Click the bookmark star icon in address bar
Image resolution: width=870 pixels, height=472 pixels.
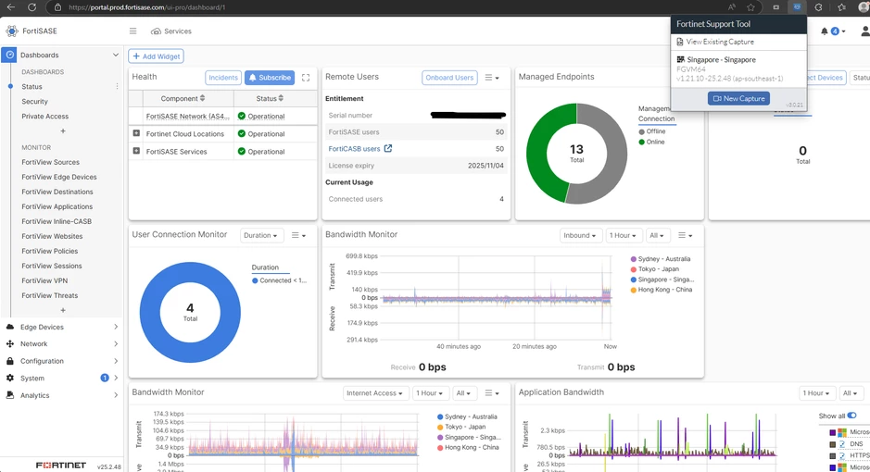click(x=750, y=7)
